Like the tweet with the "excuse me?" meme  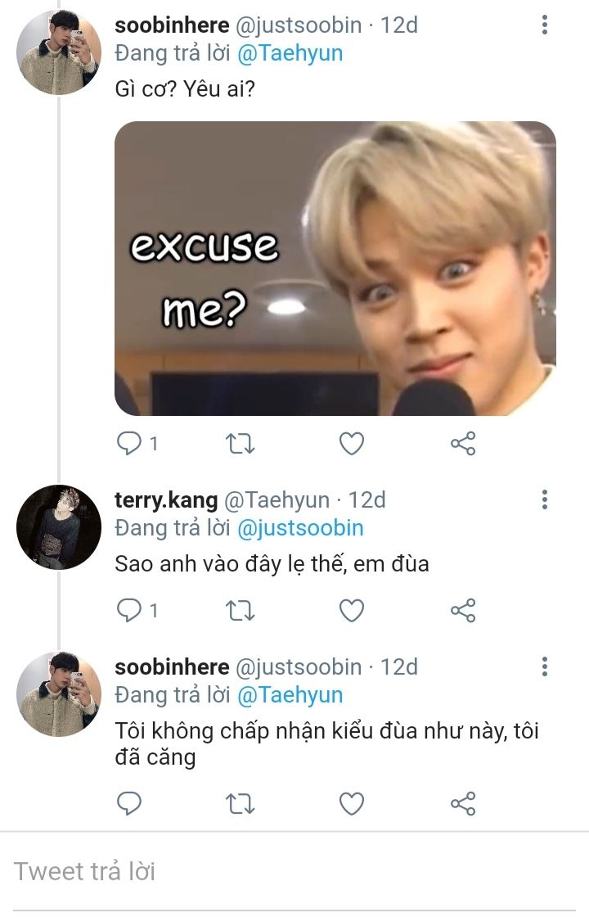pyautogui.click(x=351, y=443)
